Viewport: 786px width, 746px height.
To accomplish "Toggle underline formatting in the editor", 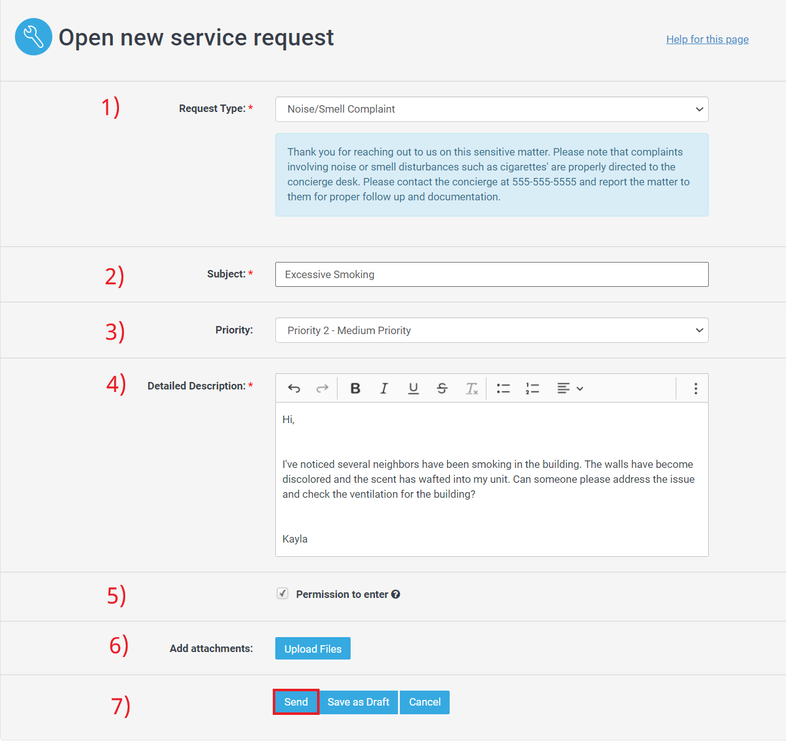I will point(413,388).
